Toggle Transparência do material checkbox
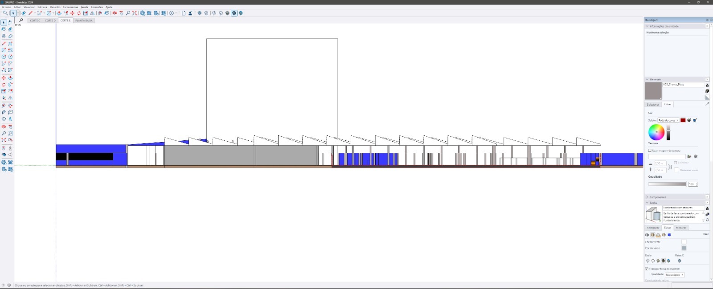This screenshot has height=289, width=713. [x=647, y=269]
